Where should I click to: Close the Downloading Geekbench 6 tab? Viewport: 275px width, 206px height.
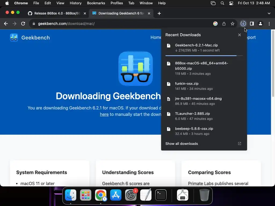click(x=149, y=13)
